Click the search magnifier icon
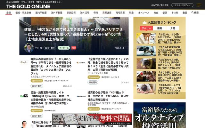This screenshot has height=128, width=205. pos(193,12)
